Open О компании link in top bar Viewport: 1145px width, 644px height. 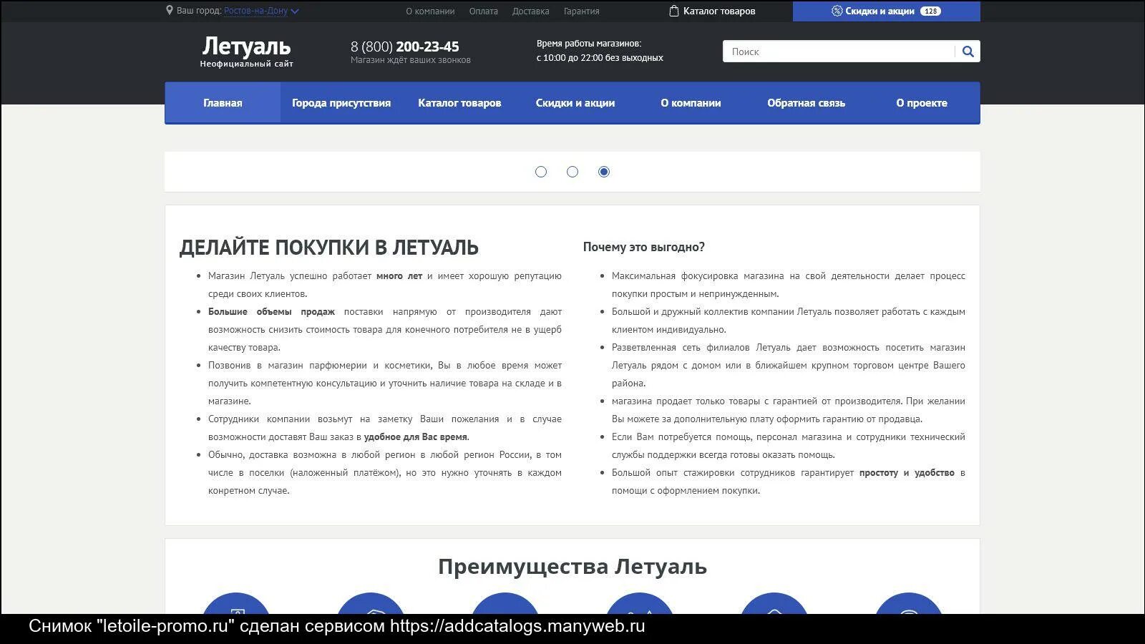[x=430, y=11]
